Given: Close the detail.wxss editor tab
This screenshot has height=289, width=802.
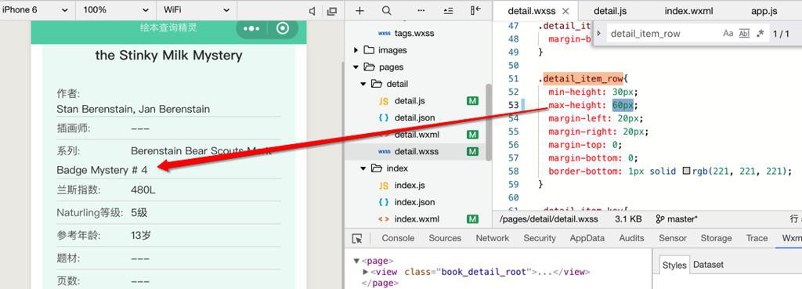Looking at the screenshot, I should point(565,11).
